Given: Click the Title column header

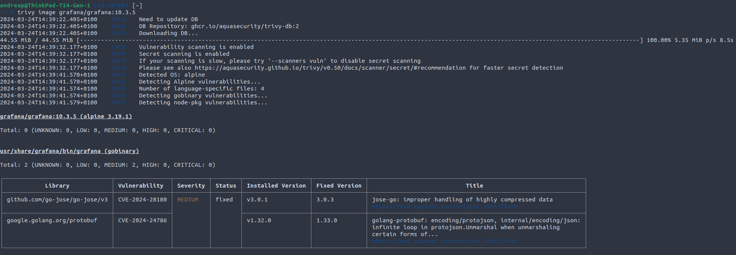Looking at the screenshot, I should (x=474, y=186).
